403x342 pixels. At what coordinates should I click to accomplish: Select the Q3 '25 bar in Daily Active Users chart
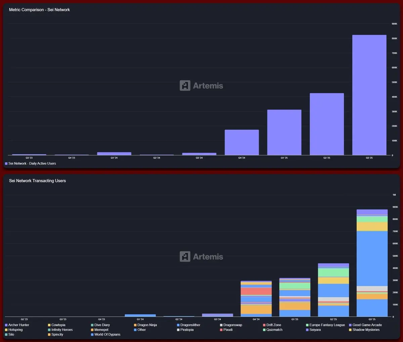coord(369,95)
